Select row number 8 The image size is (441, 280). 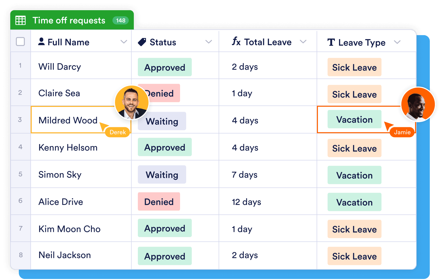coord(21,255)
